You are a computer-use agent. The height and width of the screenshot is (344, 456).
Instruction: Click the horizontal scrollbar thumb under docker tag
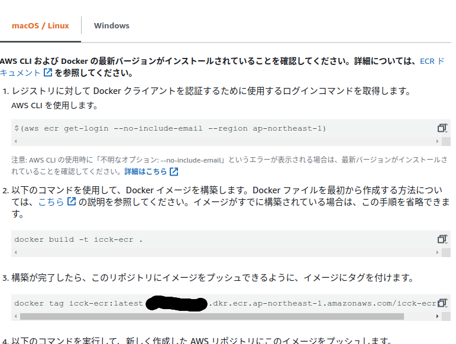point(212,316)
